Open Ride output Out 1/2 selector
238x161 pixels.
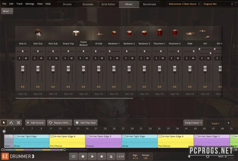tap(190, 94)
